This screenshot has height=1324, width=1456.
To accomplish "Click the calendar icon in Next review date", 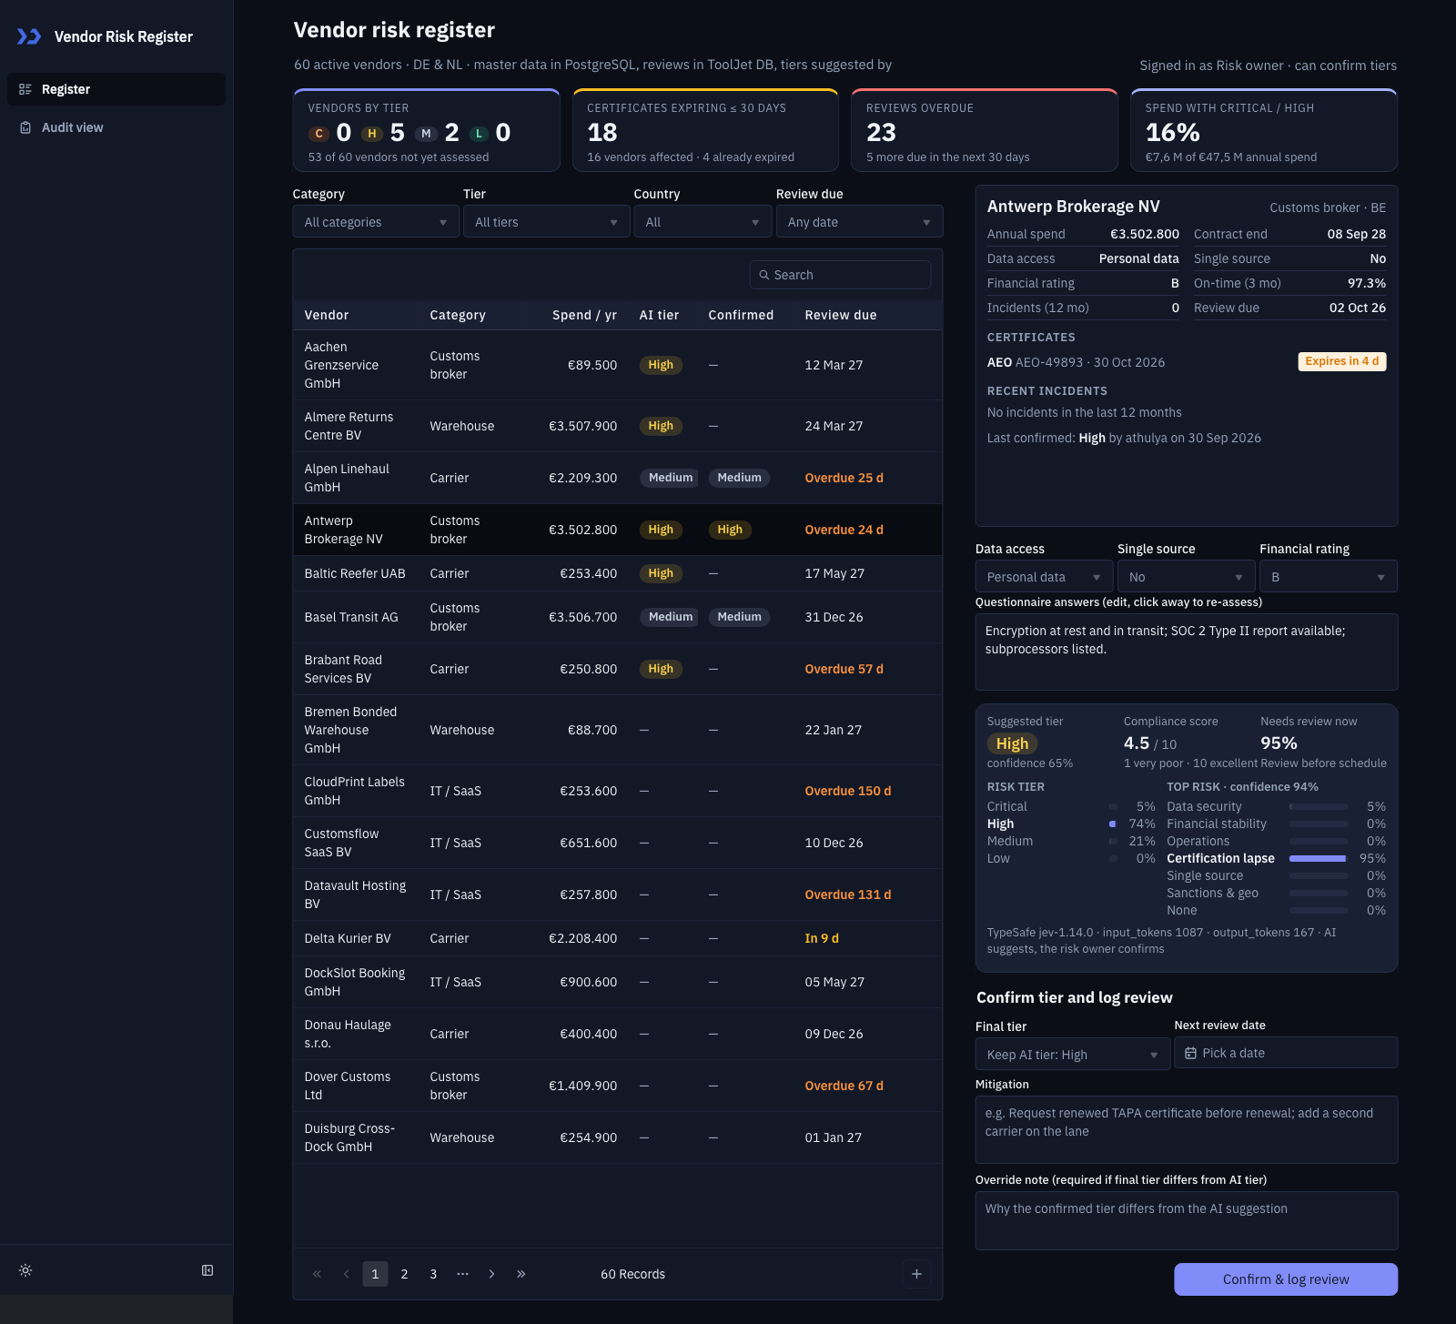I will tap(1190, 1053).
